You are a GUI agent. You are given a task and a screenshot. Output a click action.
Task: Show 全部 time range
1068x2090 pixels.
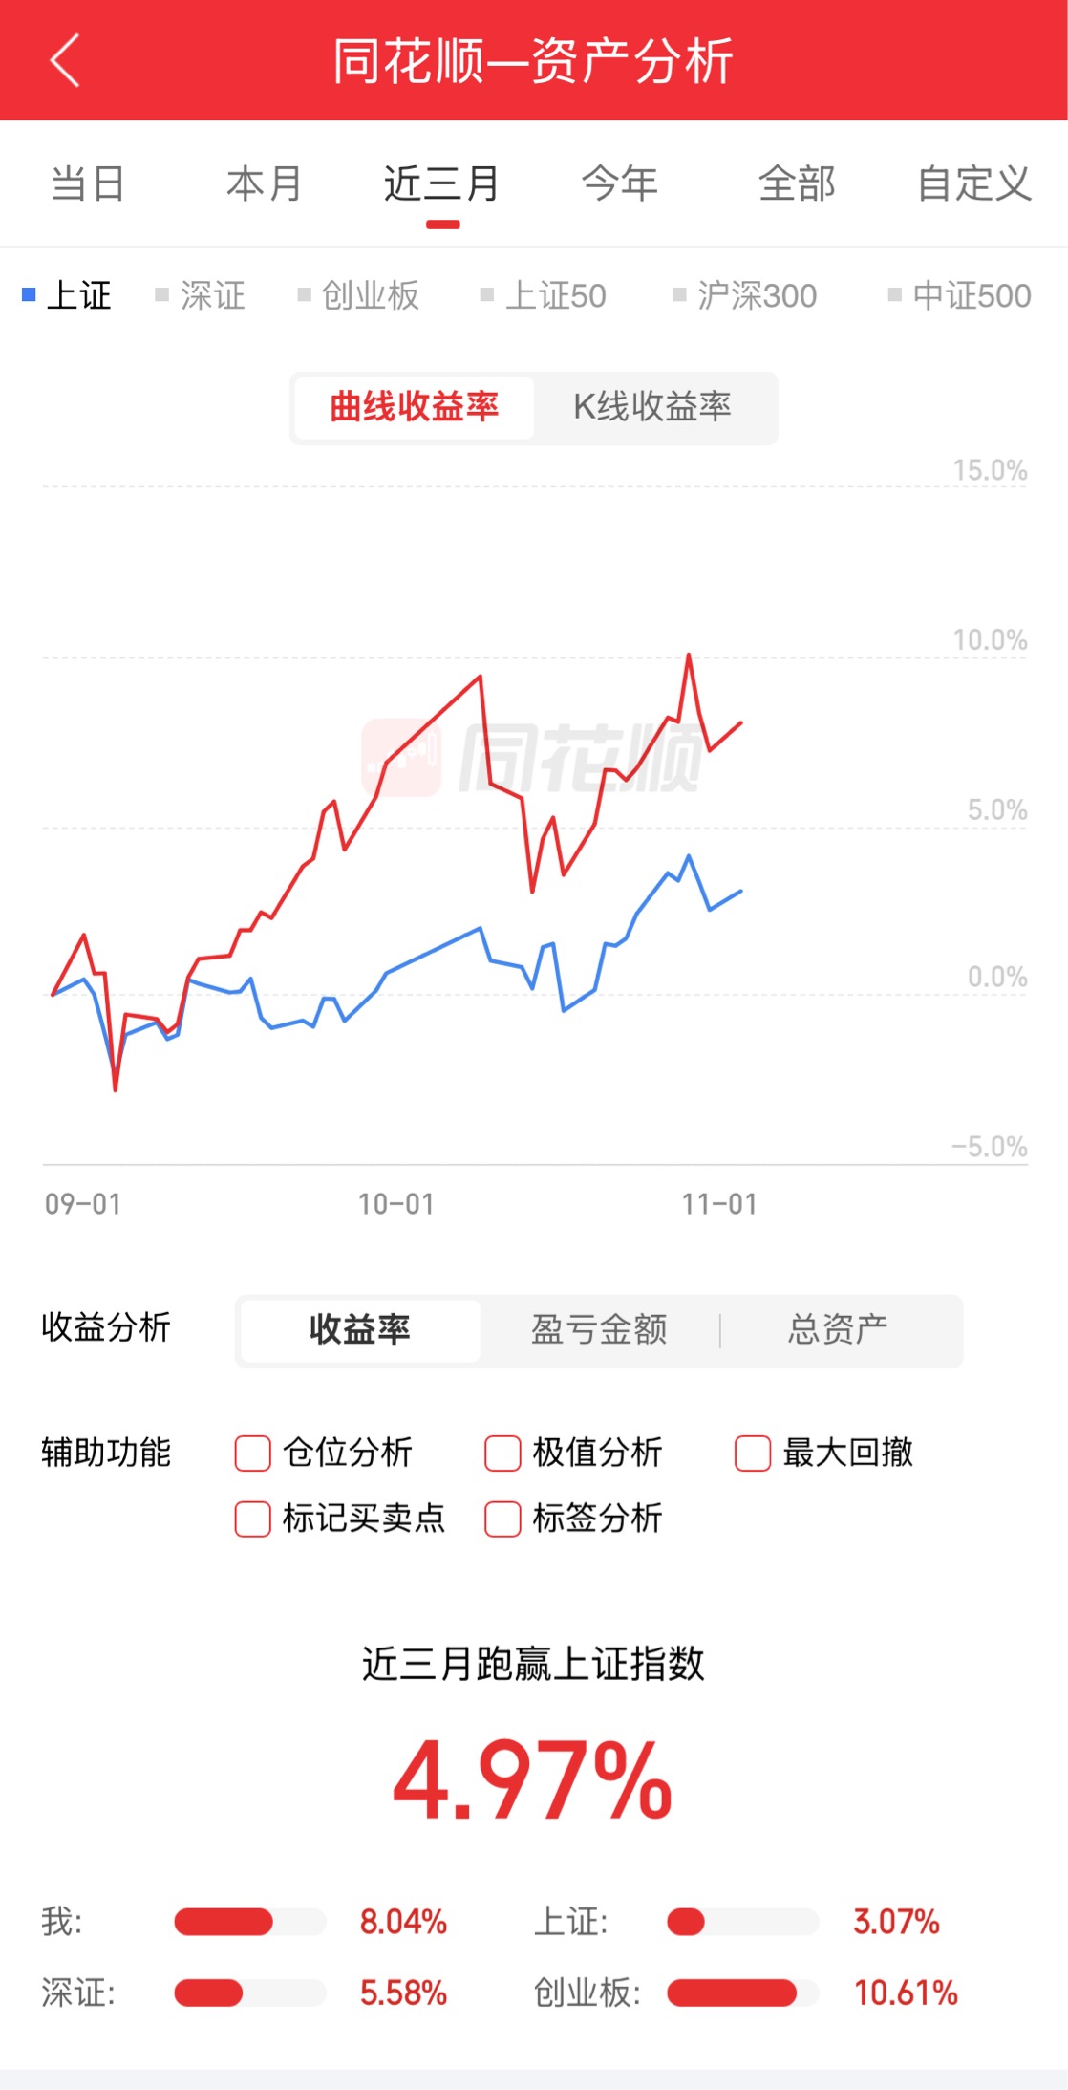pyautogui.click(x=797, y=183)
